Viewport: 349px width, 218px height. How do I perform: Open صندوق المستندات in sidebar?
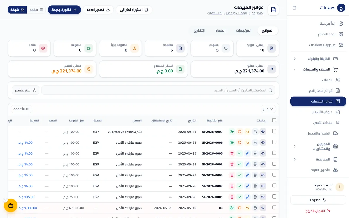pyautogui.click(x=318, y=45)
